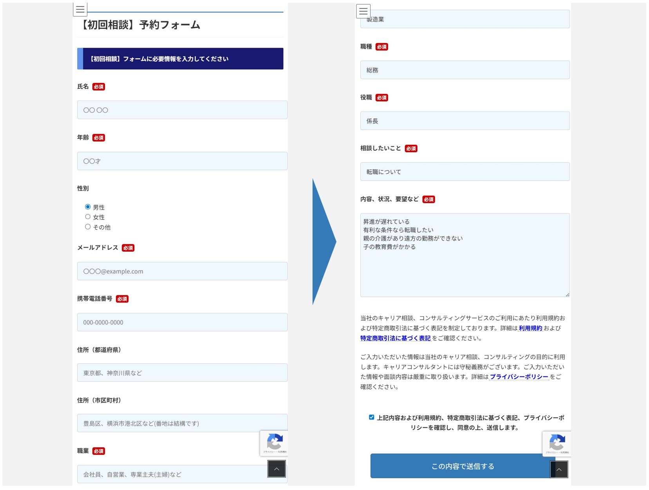649x490 pixels.
Task: Click reCAPTCHA badge on right panel
Action: 557,444
